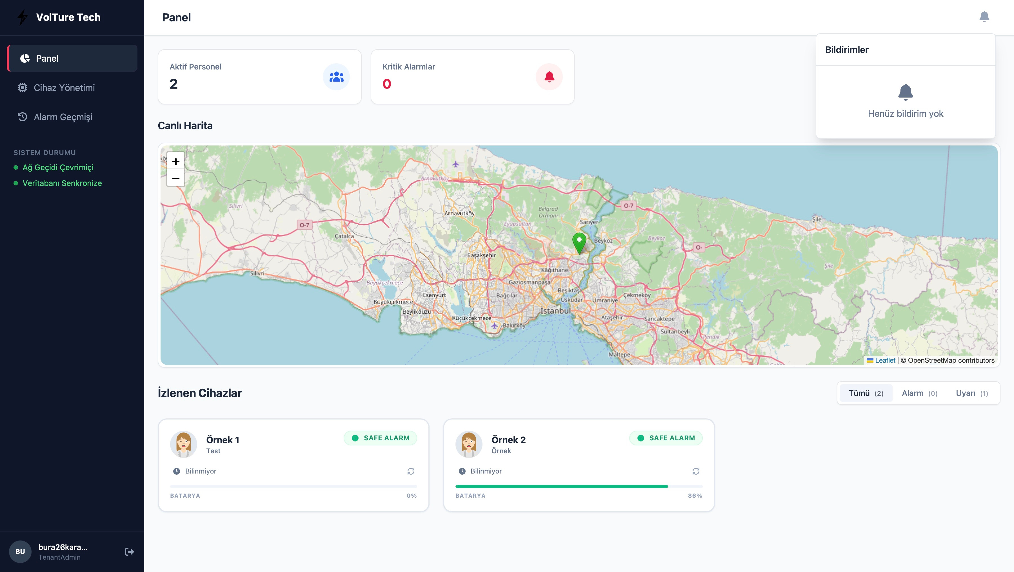Click Örnek 2 battery progress bar
Viewport: 1014px width, 572px height.
[578, 486]
